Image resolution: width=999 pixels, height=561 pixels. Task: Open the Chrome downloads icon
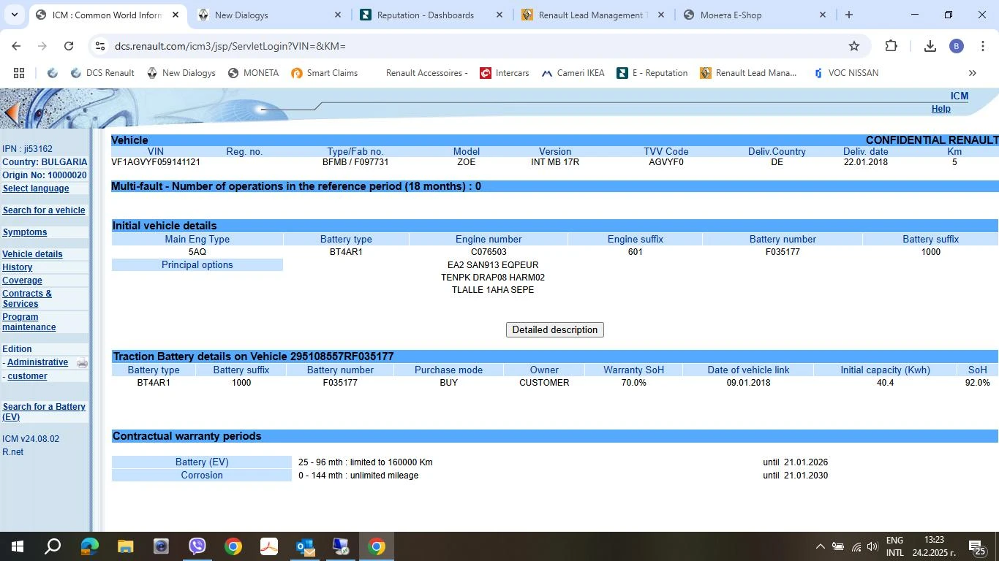(x=930, y=46)
